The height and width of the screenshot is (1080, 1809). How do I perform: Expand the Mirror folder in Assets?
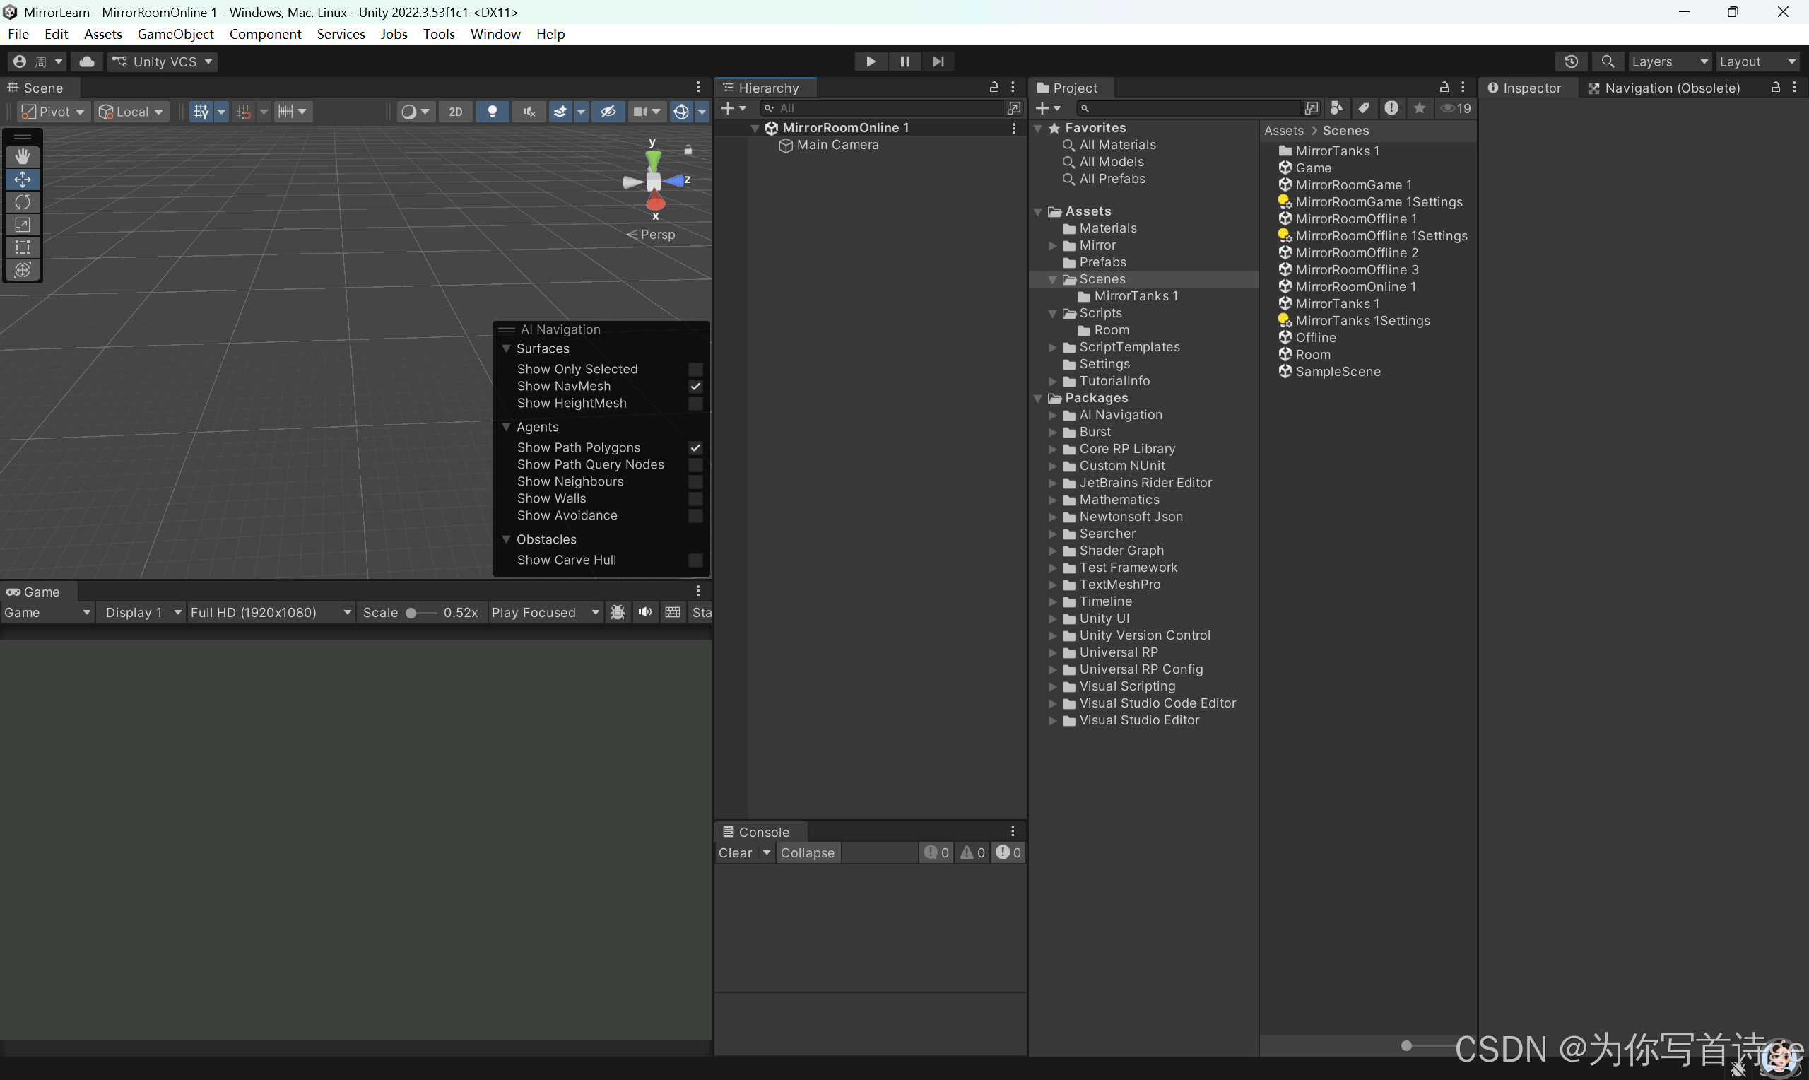[1052, 245]
